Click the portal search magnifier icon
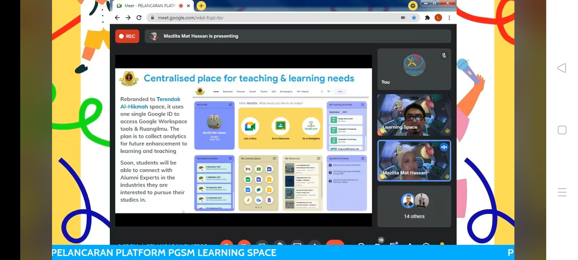This screenshot has width=578, height=260. [x=322, y=92]
